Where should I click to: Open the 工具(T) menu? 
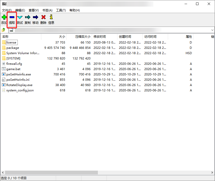click(61, 10)
